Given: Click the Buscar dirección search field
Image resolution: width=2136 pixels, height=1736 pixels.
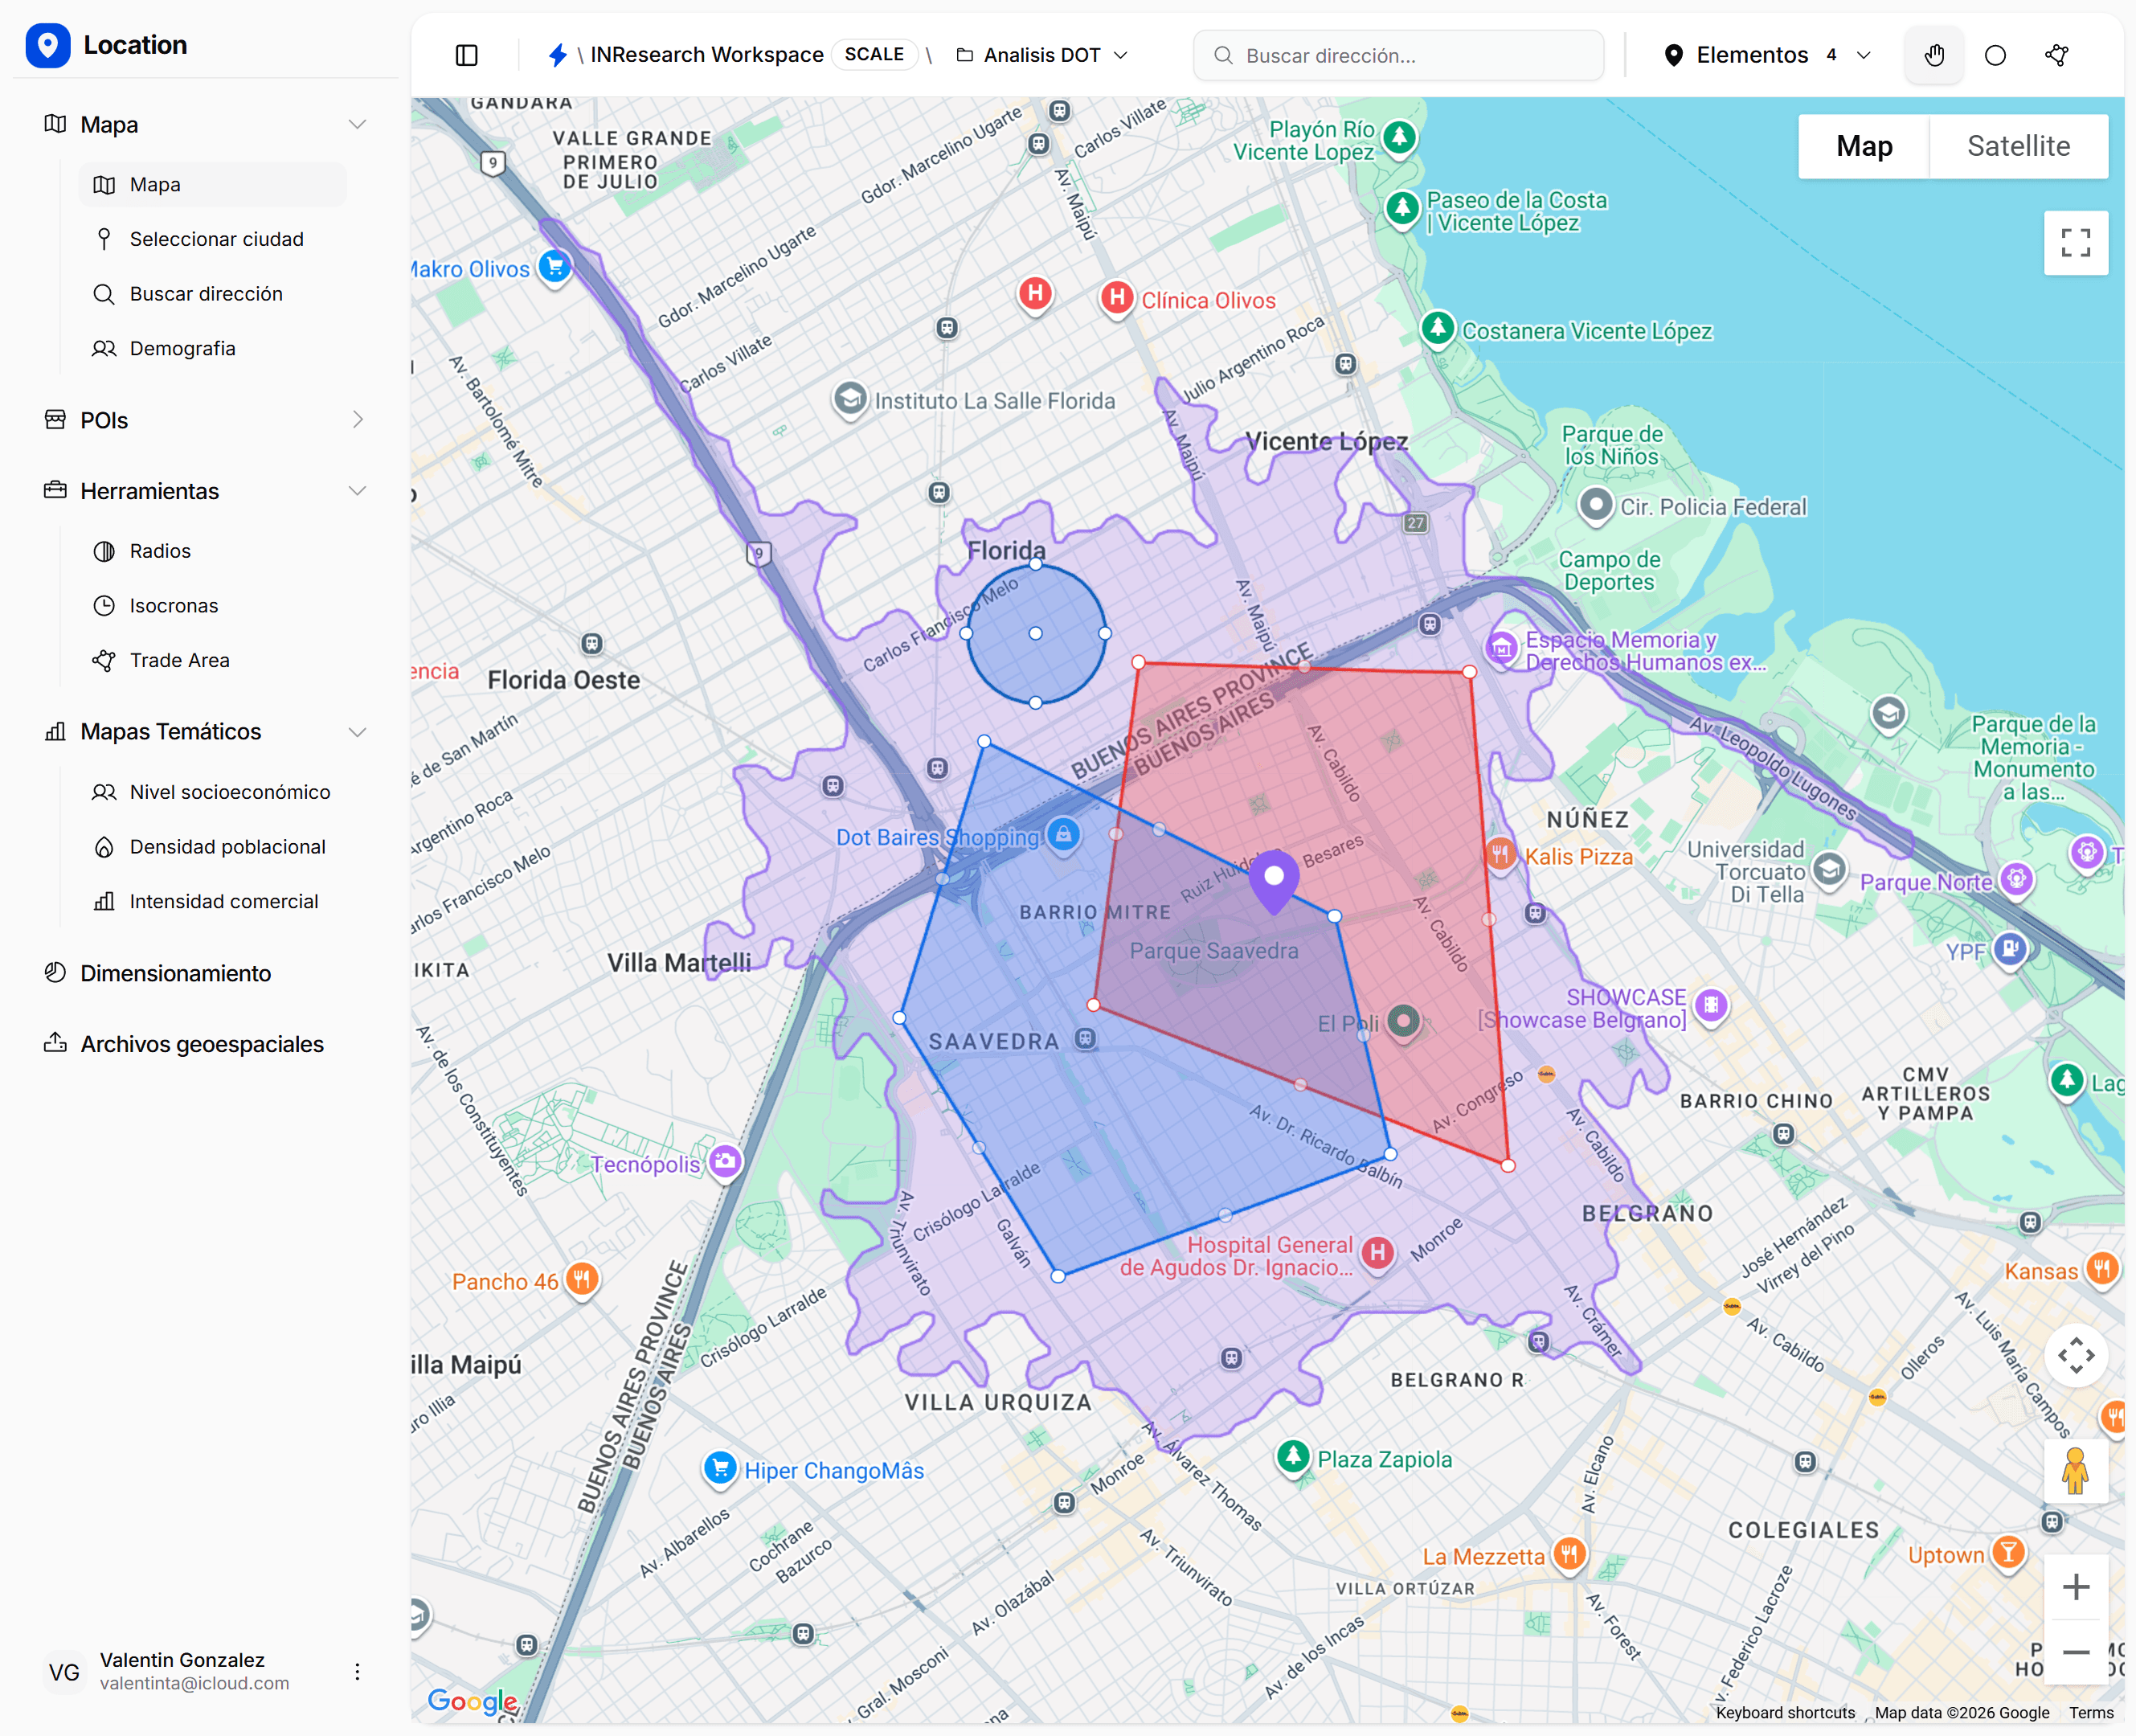Looking at the screenshot, I should [1399, 55].
